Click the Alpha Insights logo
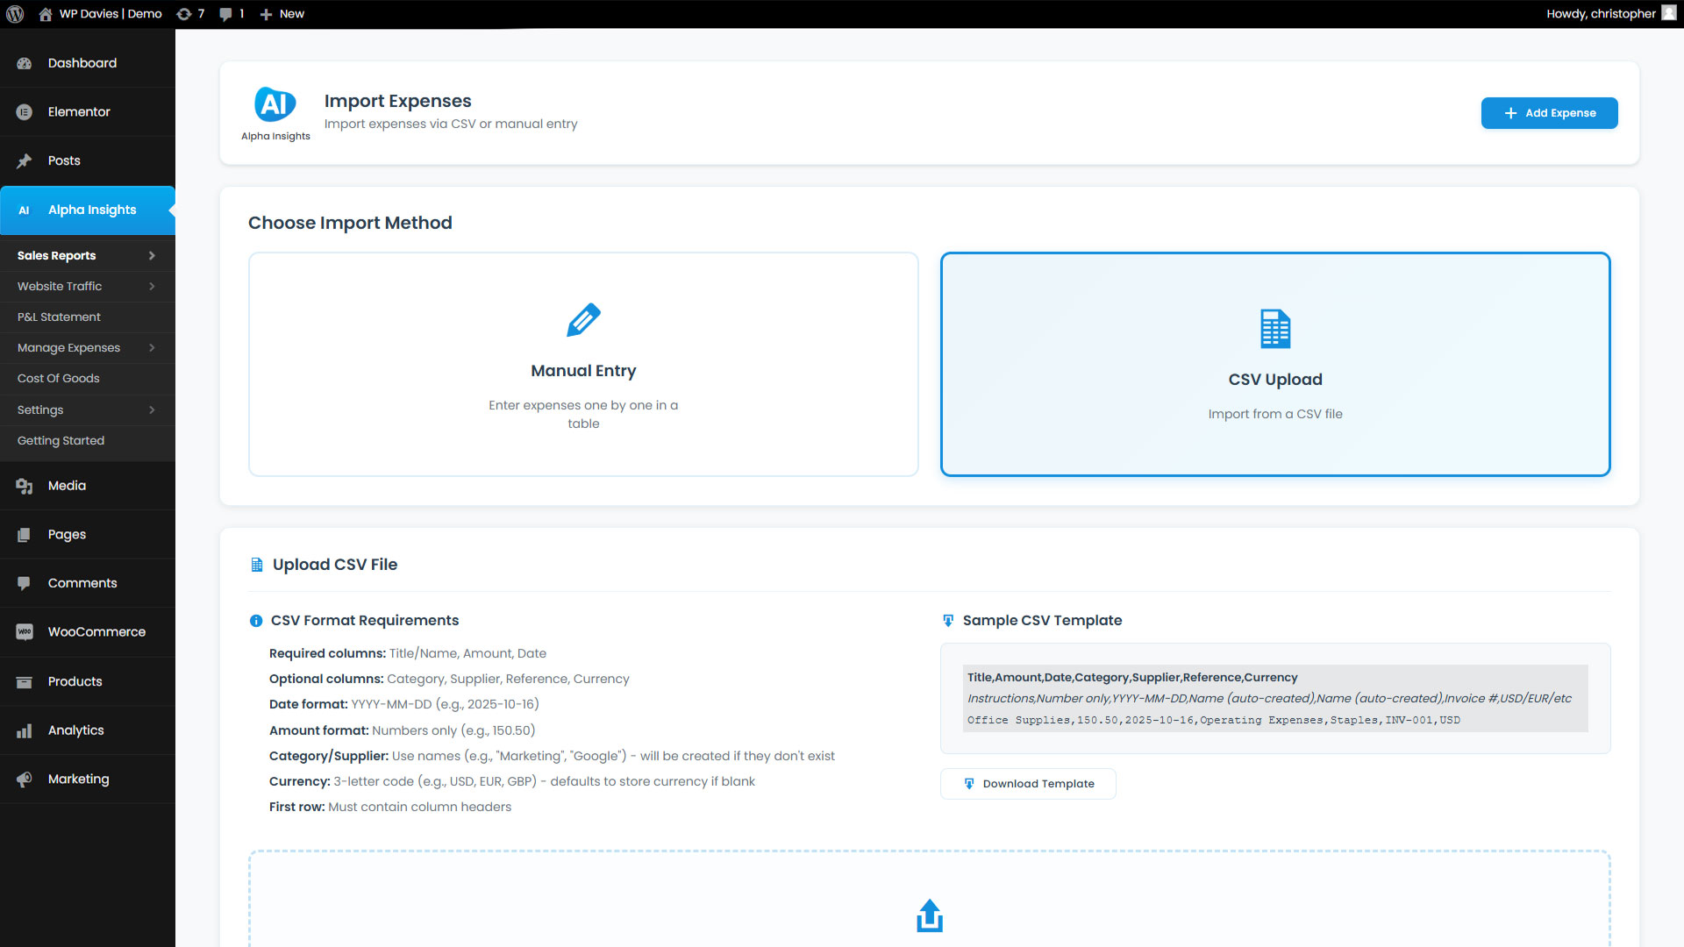1684x947 pixels. click(275, 104)
